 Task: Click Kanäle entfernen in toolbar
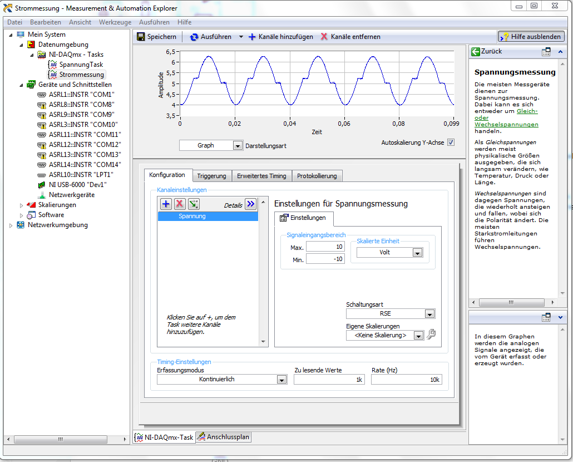pos(350,37)
